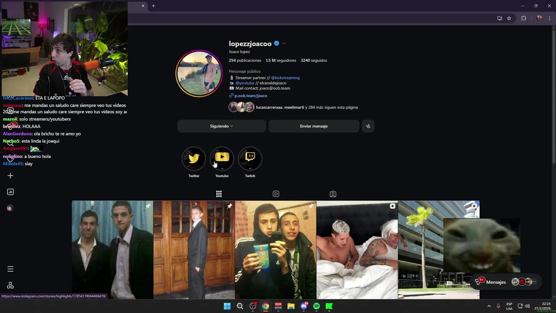
Task: Open the pinned post of two men in suits
Action: pos(112,250)
